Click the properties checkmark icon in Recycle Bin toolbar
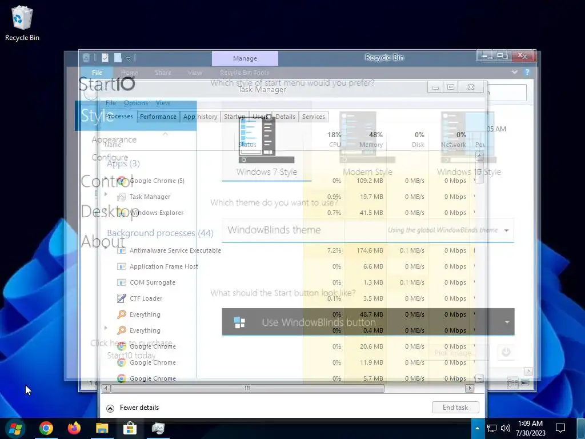Viewport: 585px width, 439px height. point(105,58)
